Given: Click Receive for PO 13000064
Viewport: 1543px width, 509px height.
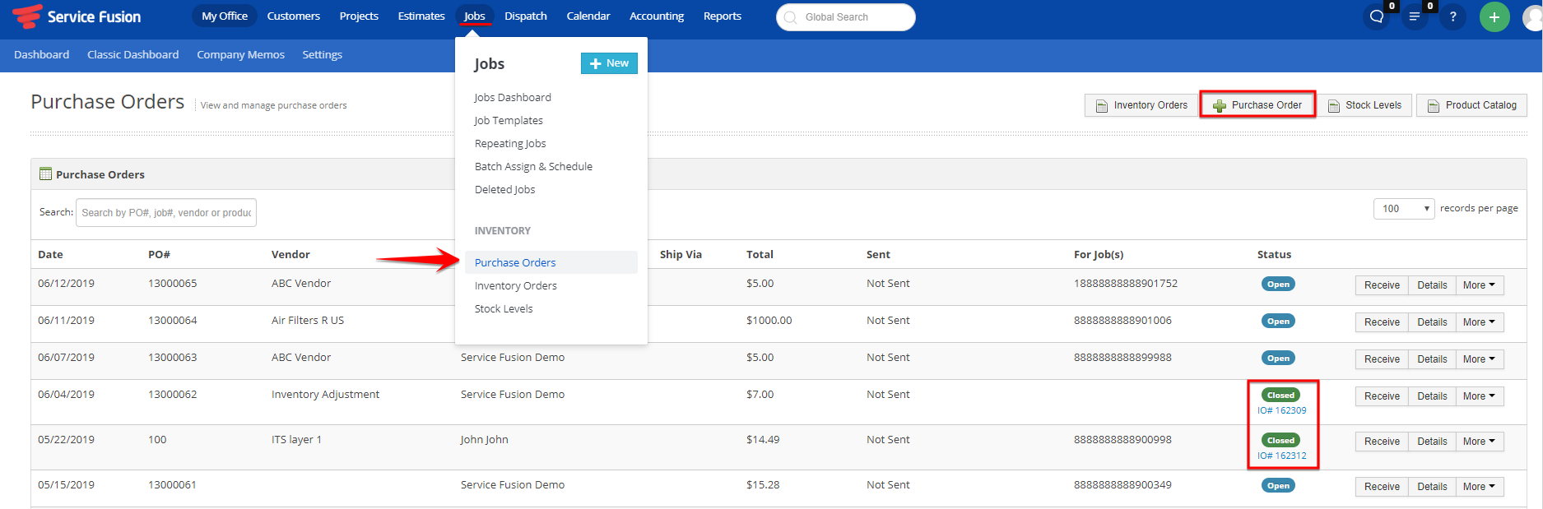Looking at the screenshot, I should coord(1381,322).
